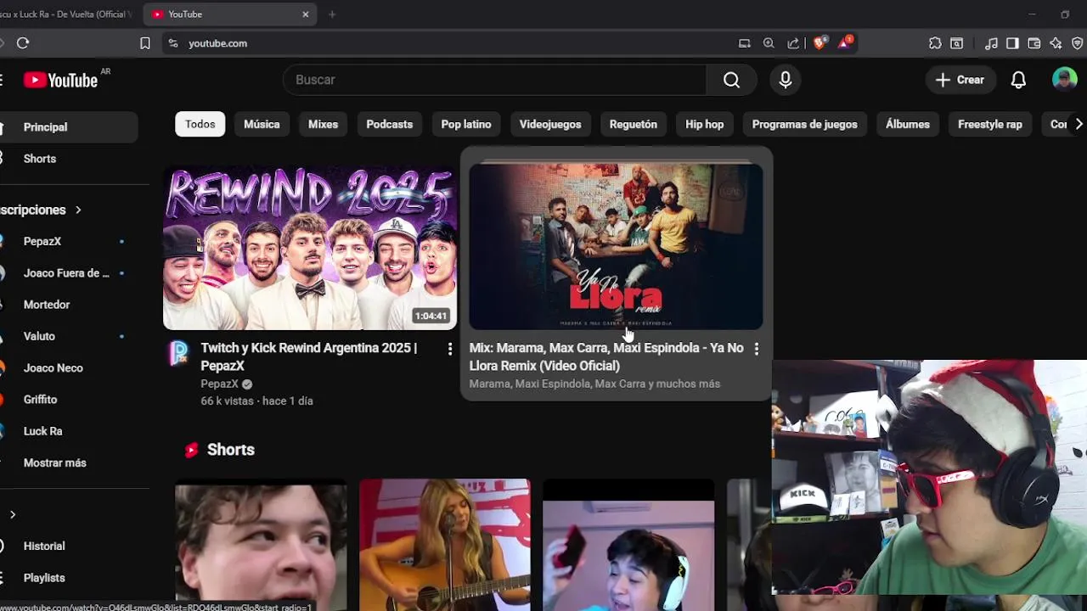Open the zoom magnifier in address bar
Viewport: 1087px width, 611px height.
[x=769, y=43]
